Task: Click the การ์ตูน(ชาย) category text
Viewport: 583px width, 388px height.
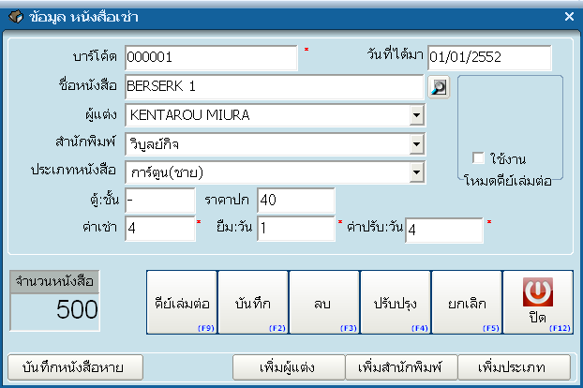Action: (x=167, y=172)
